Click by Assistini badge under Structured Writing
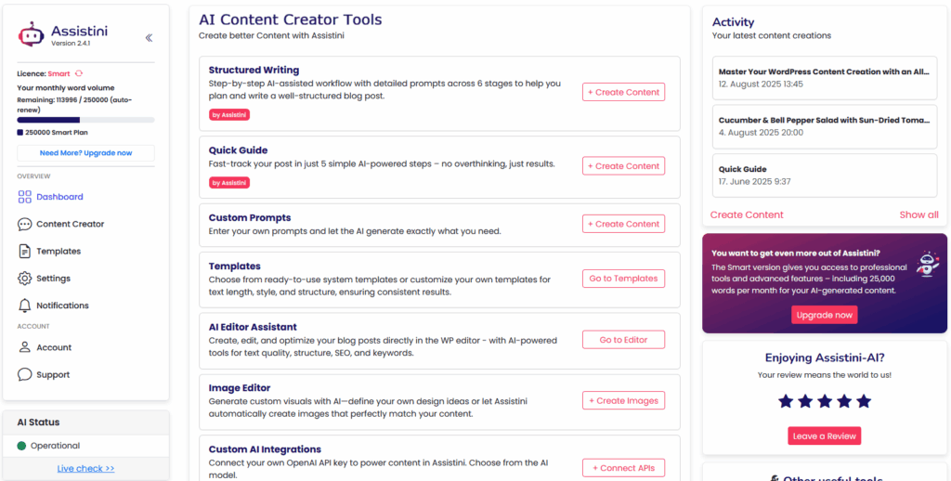 click(229, 114)
